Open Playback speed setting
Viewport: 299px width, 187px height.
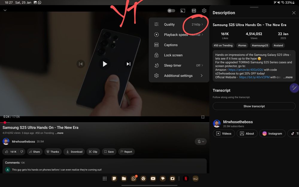[x=179, y=35]
